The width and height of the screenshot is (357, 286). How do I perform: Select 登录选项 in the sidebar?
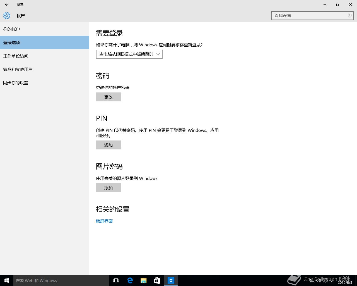click(x=45, y=42)
